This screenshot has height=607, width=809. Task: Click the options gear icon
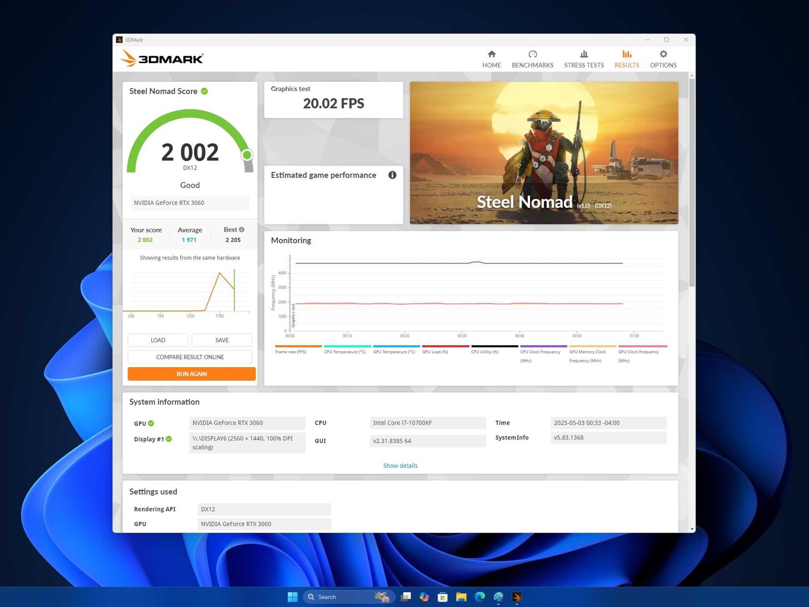663,54
